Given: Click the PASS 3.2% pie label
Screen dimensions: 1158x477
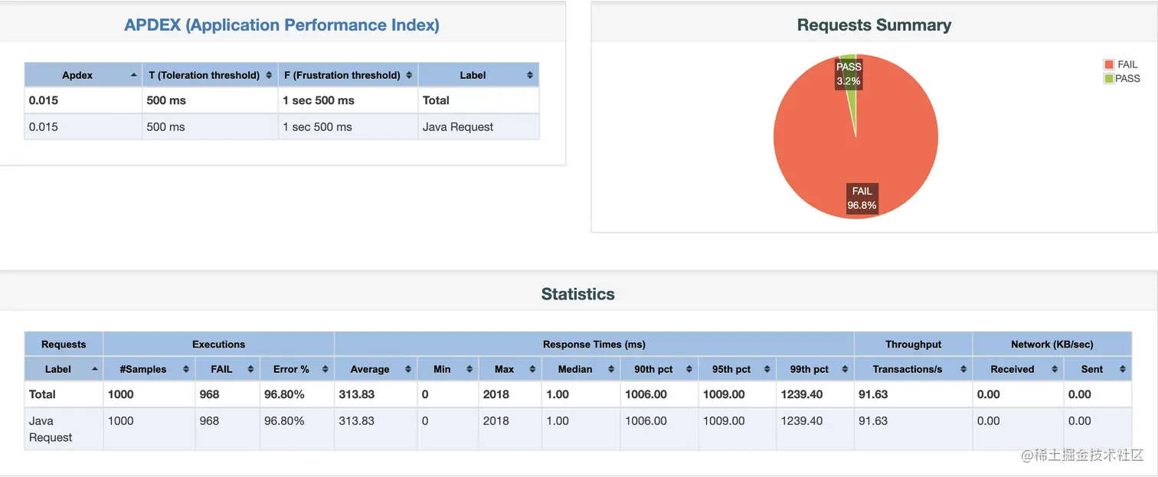Looking at the screenshot, I should 849,74.
